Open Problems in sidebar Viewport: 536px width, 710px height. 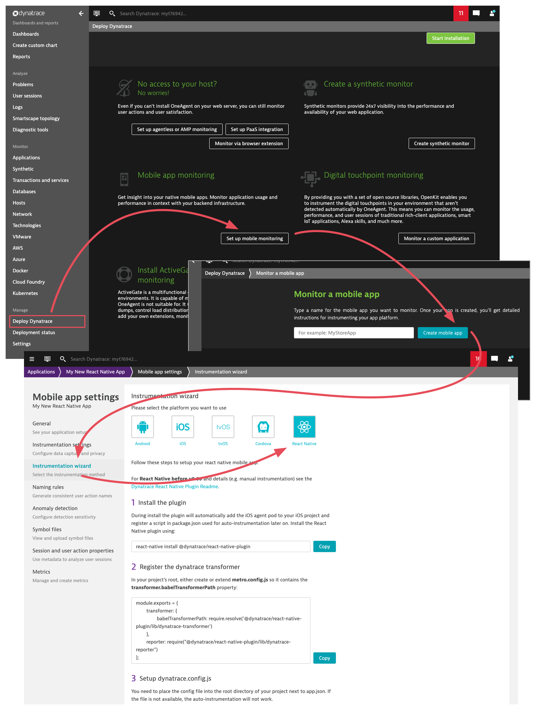point(23,84)
